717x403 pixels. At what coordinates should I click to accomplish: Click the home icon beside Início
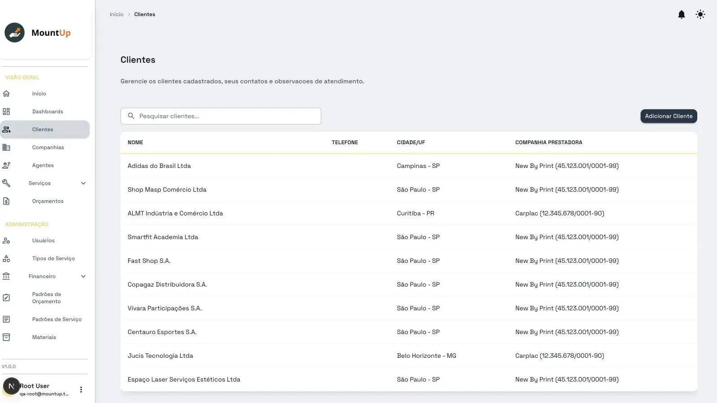tap(6, 94)
